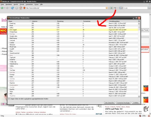The image size is (151, 117).
Task: Go to home page via house icon
Action: click(x=21, y=8)
